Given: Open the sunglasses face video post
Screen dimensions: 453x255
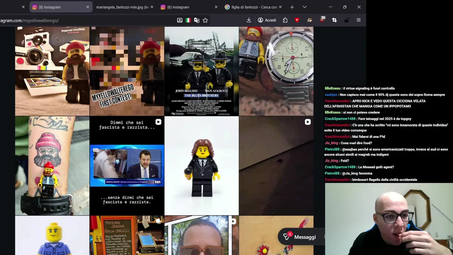Looking at the screenshot, I should [201, 236].
